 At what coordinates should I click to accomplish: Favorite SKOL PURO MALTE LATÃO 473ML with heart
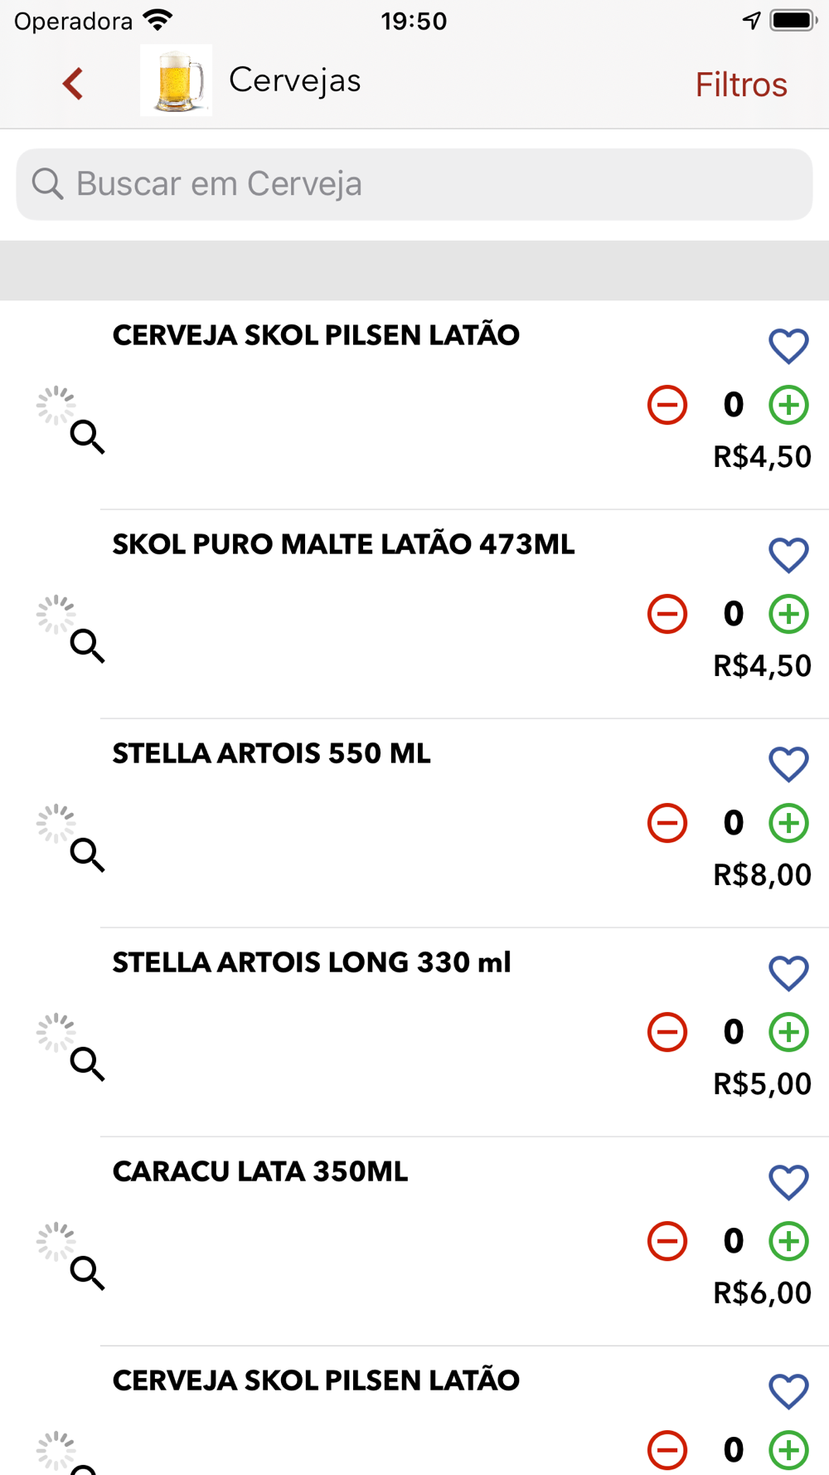point(788,555)
